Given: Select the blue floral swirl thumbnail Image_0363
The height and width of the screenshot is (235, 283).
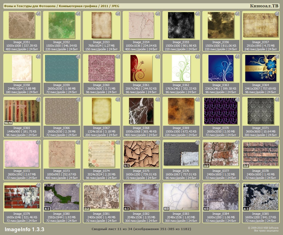Looking at the screenshot, I should click(221, 68).
